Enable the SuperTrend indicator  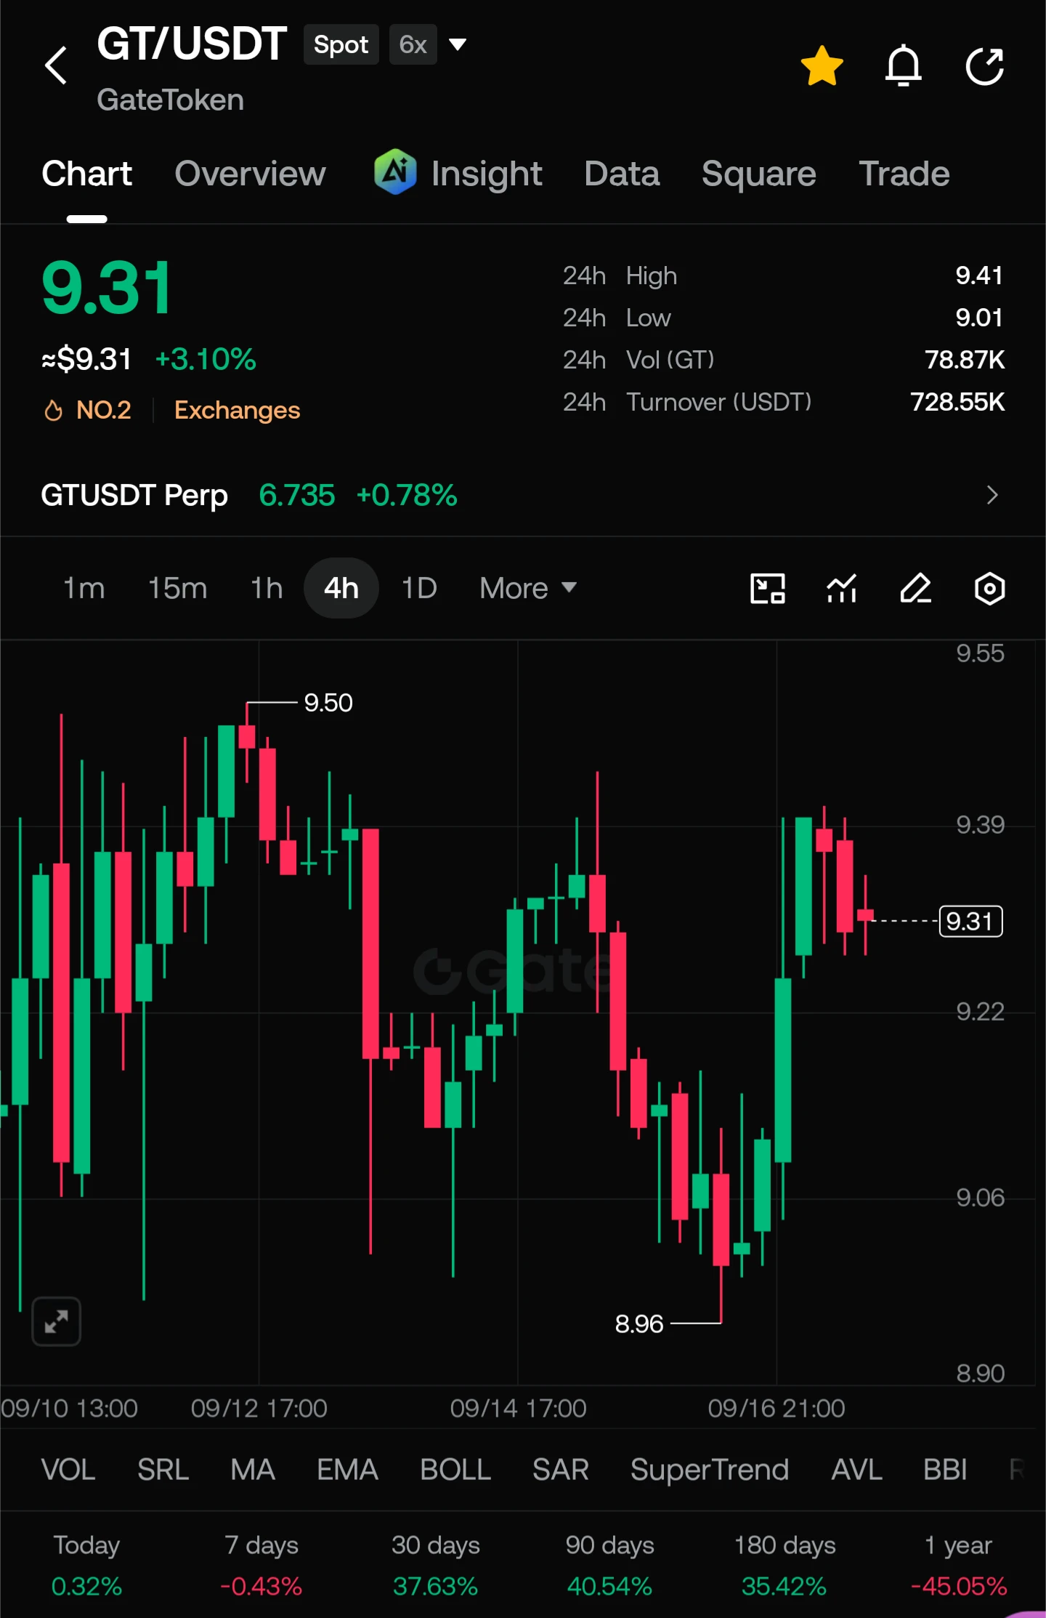(710, 1470)
